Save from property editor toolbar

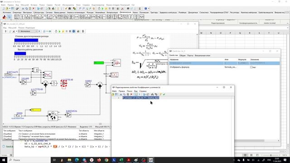[116, 95]
